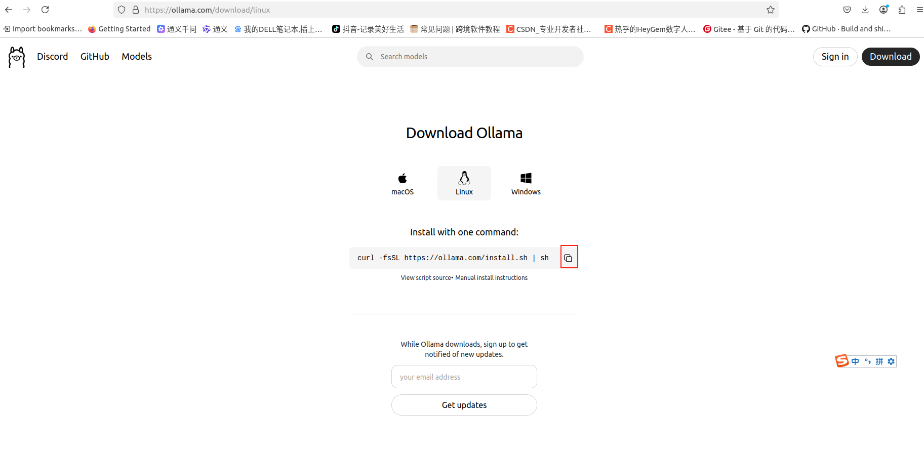This screenshot has height=450, width=924.
Task: Open the View script source link
Action: tap(426, 278)
